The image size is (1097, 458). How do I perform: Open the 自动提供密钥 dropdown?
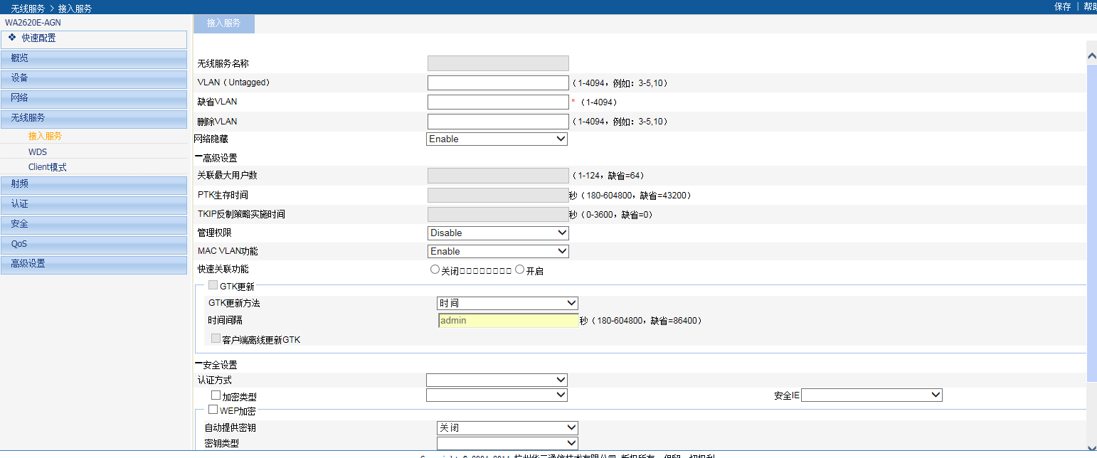click(x=507, y=428)
